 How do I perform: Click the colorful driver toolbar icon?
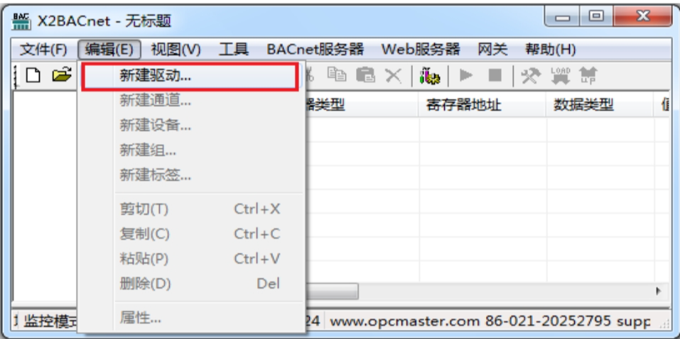pyautogui.click(x=430, y=76)
